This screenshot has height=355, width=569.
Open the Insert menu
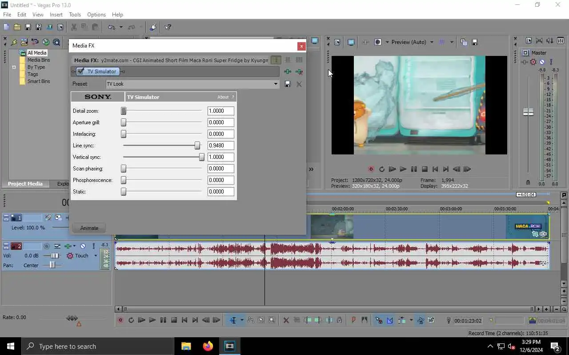coord(56,15)
